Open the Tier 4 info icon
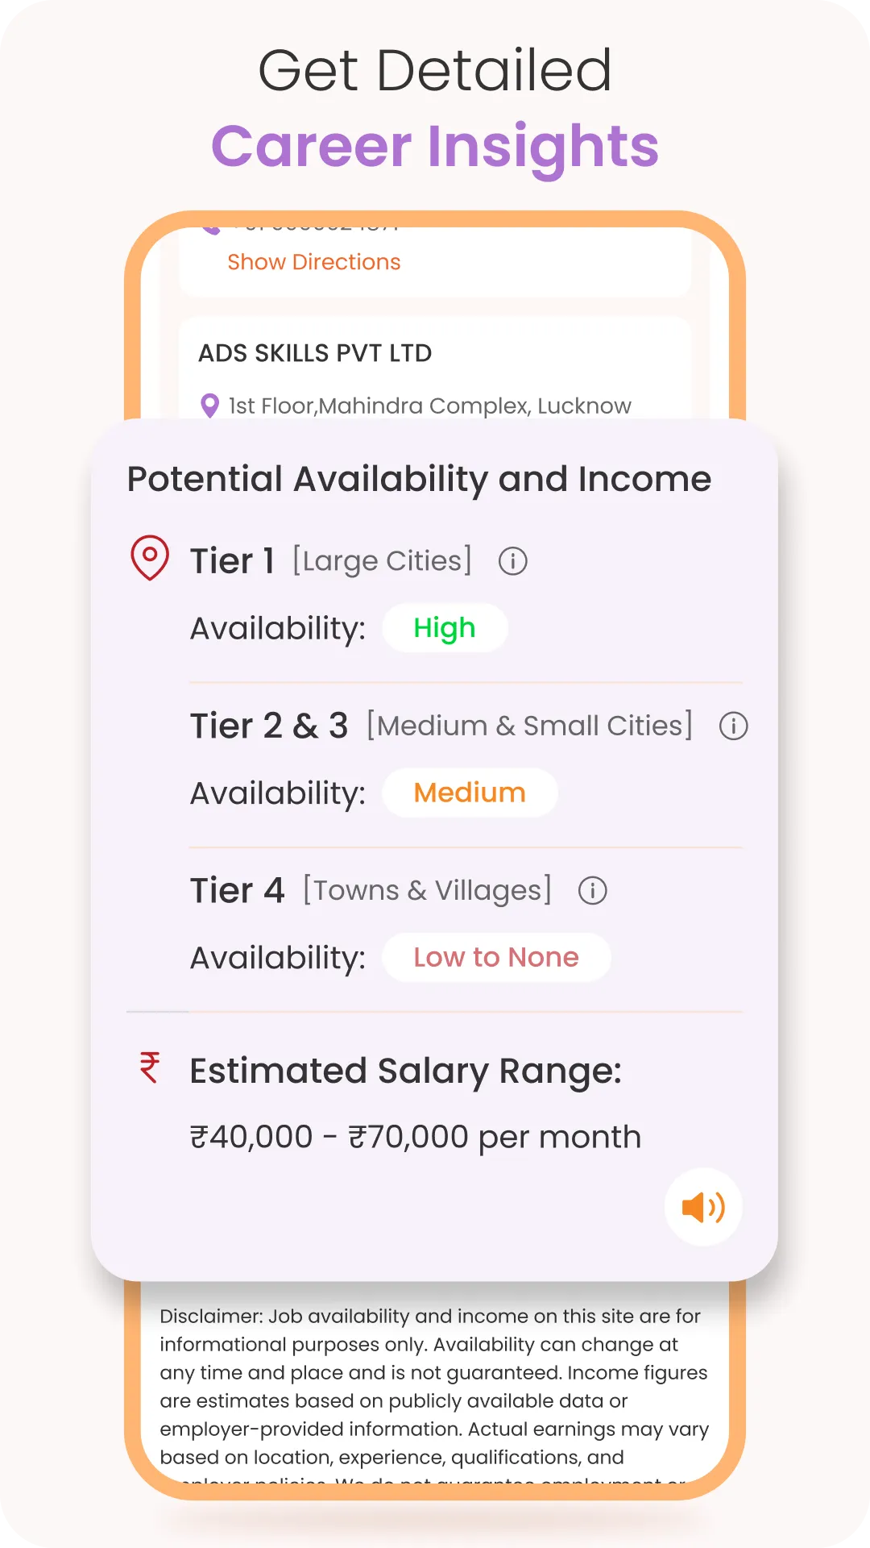 593,891
